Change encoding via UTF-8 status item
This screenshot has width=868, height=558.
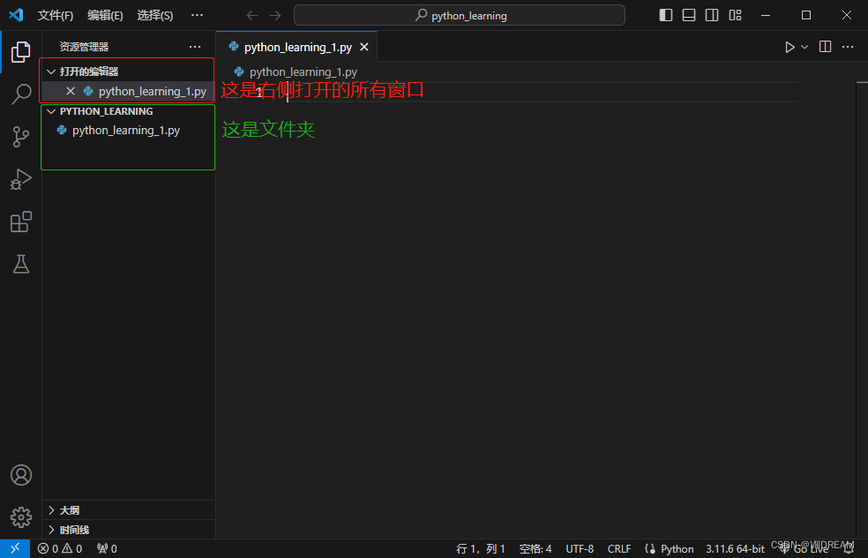[580, 548]
